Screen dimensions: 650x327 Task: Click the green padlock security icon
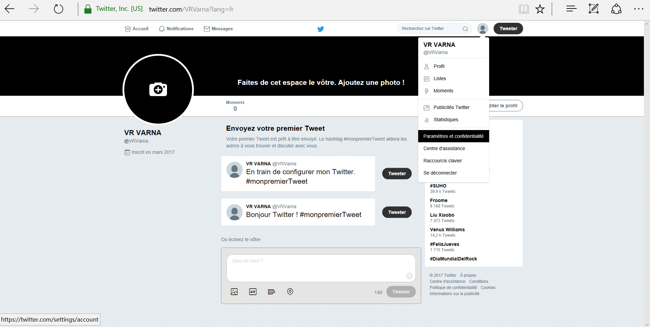(x=88, y=9)
